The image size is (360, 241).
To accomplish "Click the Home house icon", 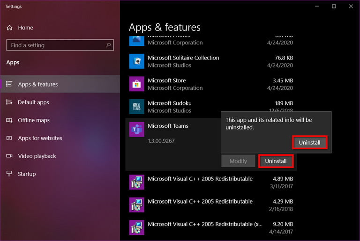I will coord(9,28).
